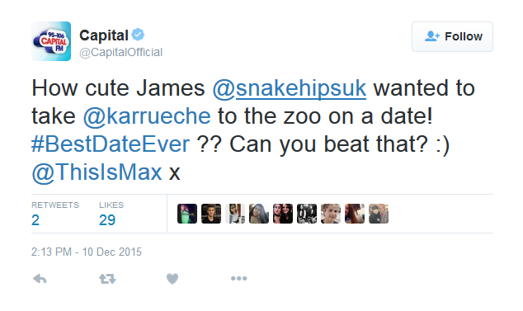Open the @ThisIsMax mention link

[97, 172]
